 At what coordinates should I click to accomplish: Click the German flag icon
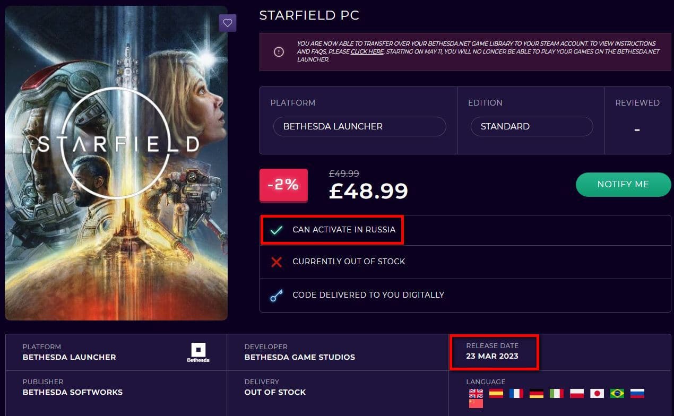[536, 394]
